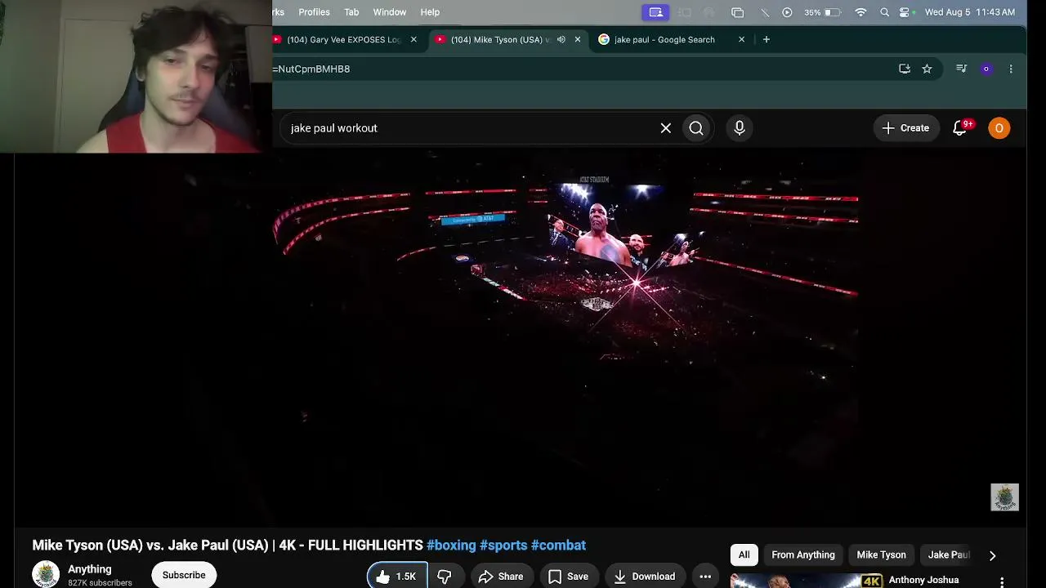The width and height of the screenshot is (1046, 588).
Task: Click the #combat hashtag
Action: click(x=558, y=546)
